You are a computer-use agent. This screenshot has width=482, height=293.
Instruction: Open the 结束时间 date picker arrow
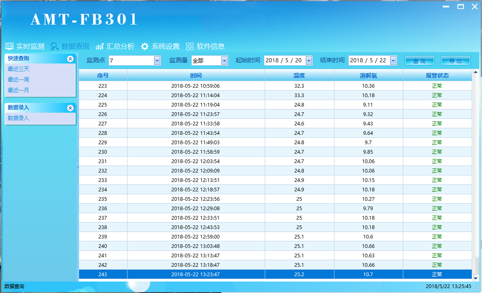pos(393,61)
